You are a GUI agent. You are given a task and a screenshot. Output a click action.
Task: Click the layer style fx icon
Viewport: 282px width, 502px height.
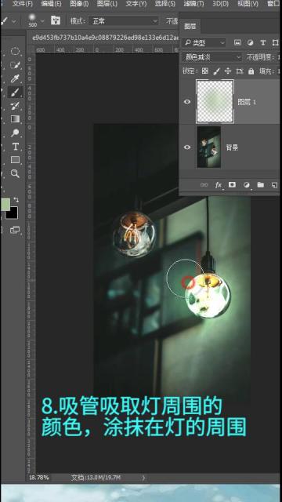219,185
